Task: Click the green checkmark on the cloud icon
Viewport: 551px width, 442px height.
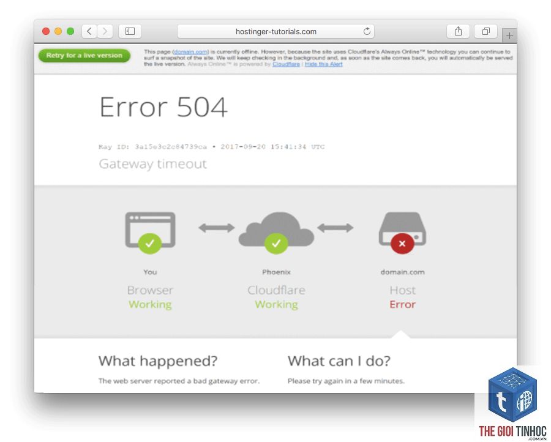Action: (276, 243)
